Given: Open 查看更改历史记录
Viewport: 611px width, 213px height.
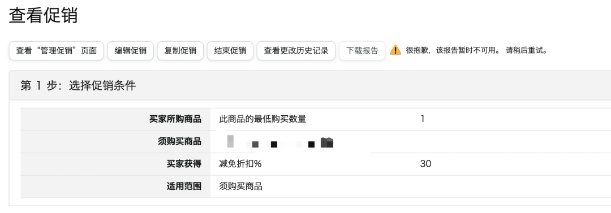Looking at the screenshot, I should click(296, 51).
